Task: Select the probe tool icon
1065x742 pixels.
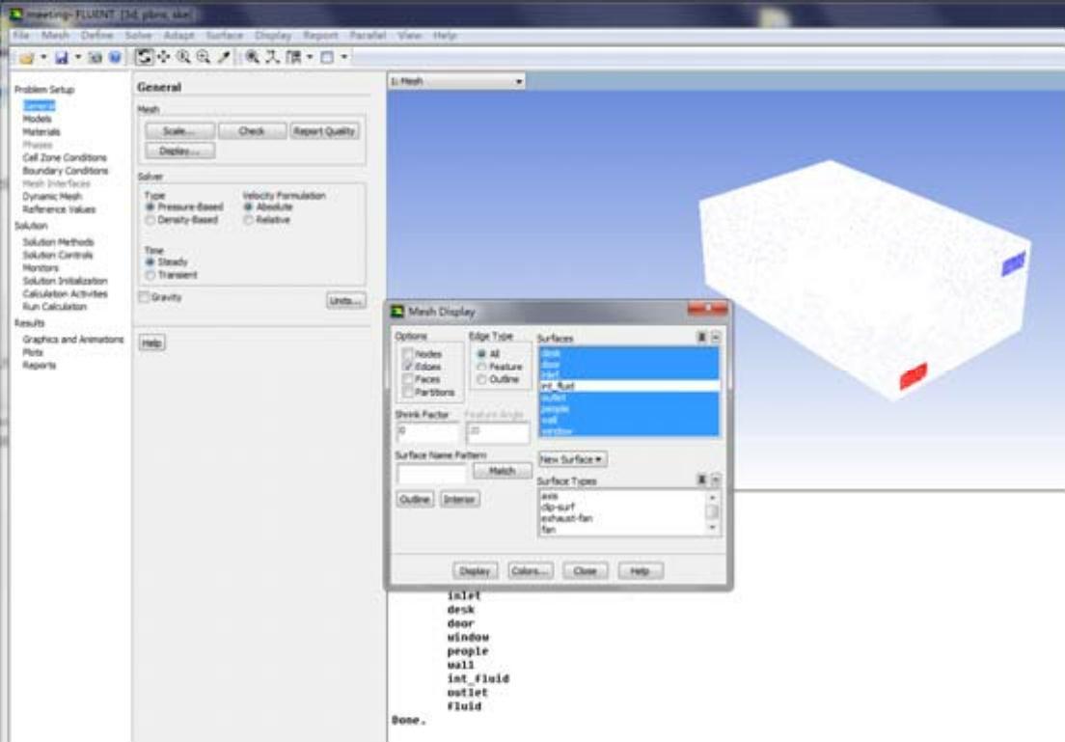Action: coord(224,58)
